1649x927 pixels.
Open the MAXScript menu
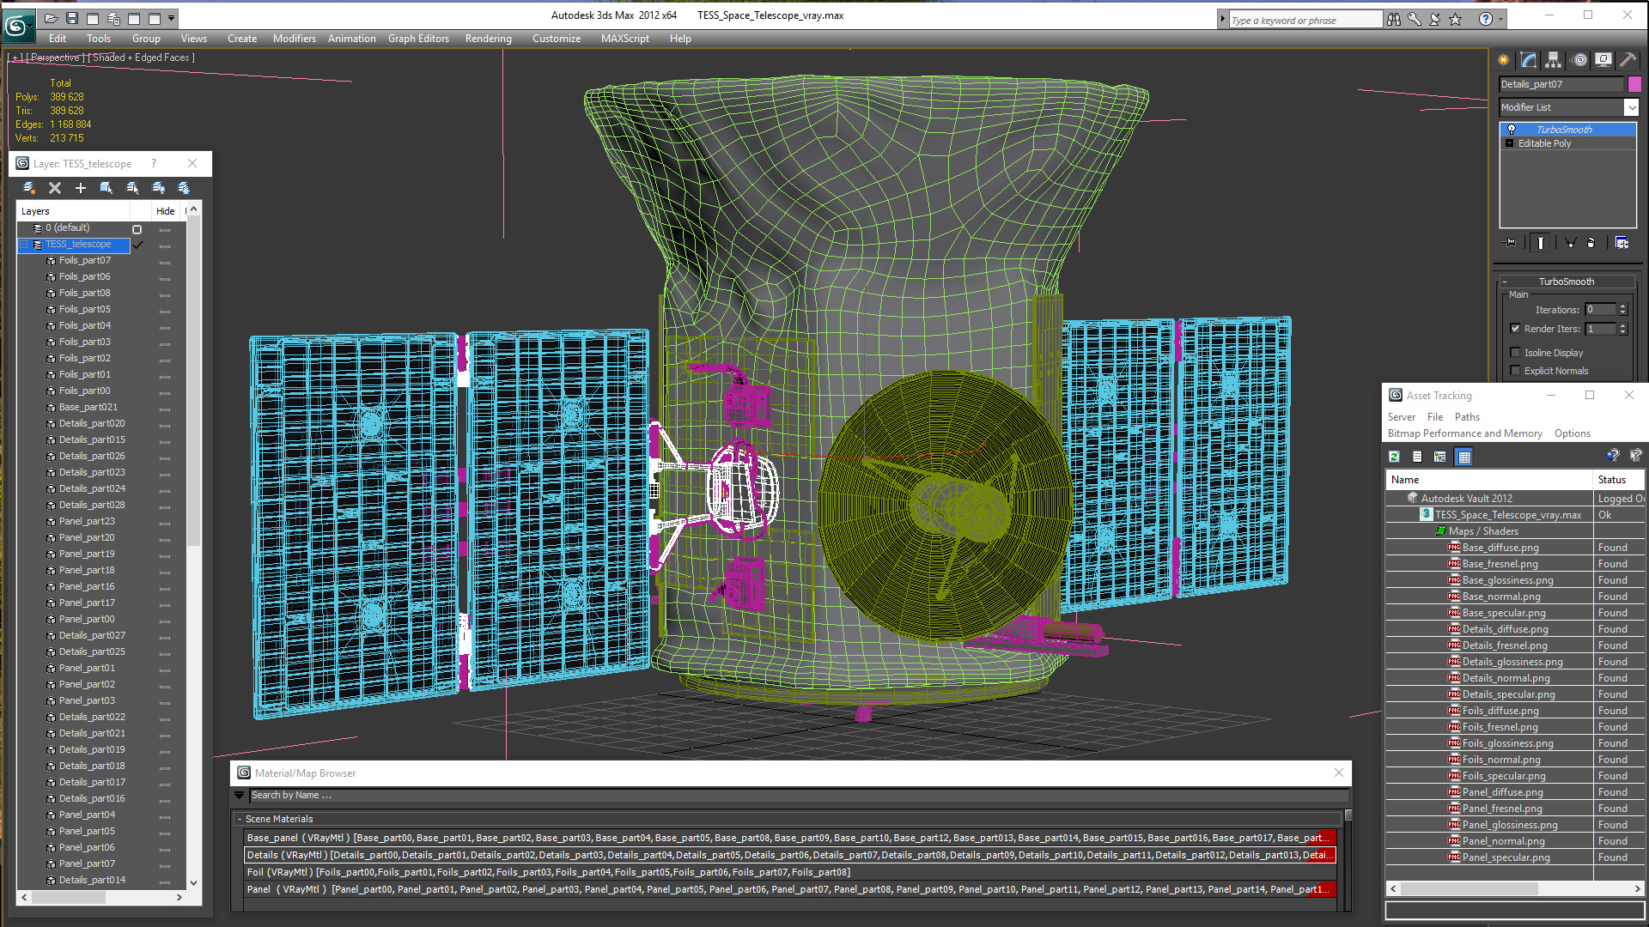click(x=625, y=39)
